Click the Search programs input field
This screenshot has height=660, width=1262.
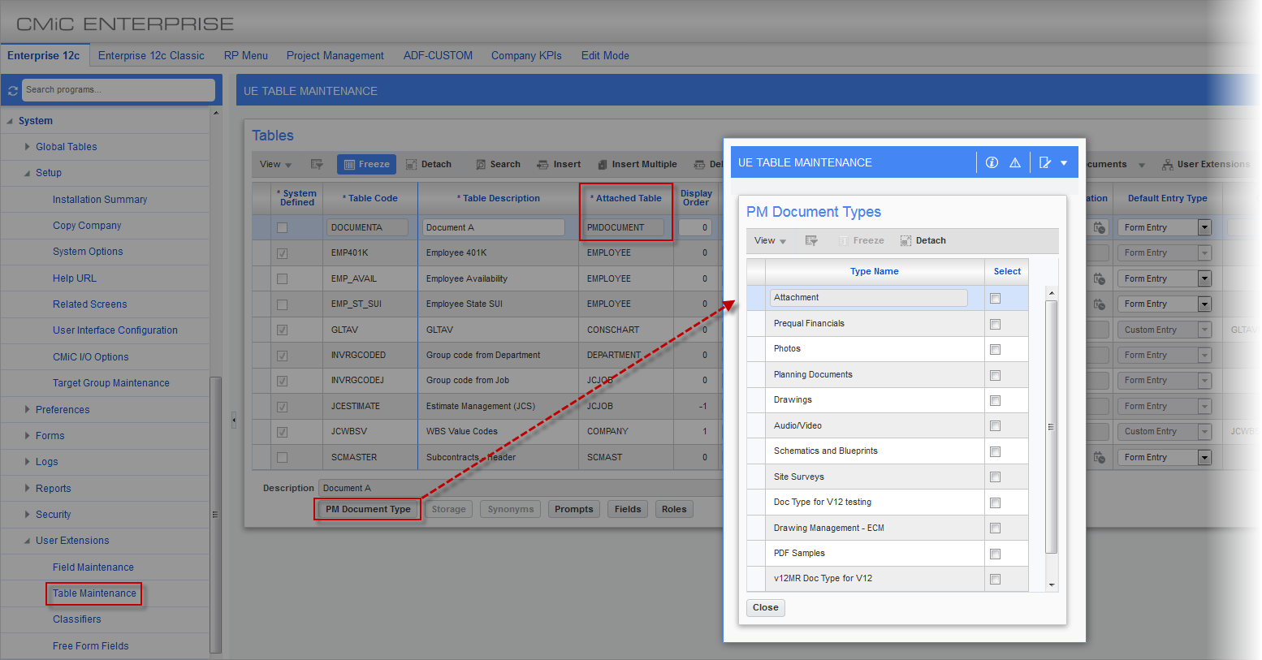pos(119,90)
